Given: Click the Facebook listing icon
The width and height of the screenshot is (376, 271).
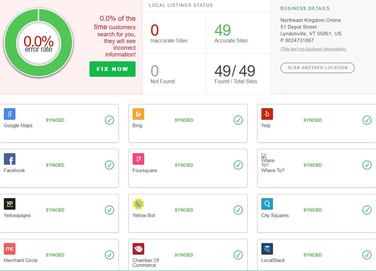Looking at the screenshot, I should (10, 159).
